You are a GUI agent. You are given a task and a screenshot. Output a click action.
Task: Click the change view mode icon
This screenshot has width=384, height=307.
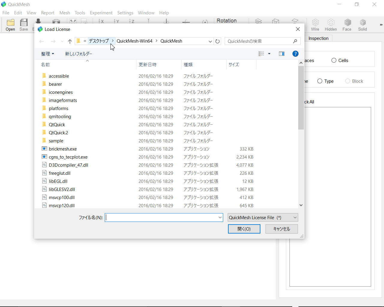261,54
